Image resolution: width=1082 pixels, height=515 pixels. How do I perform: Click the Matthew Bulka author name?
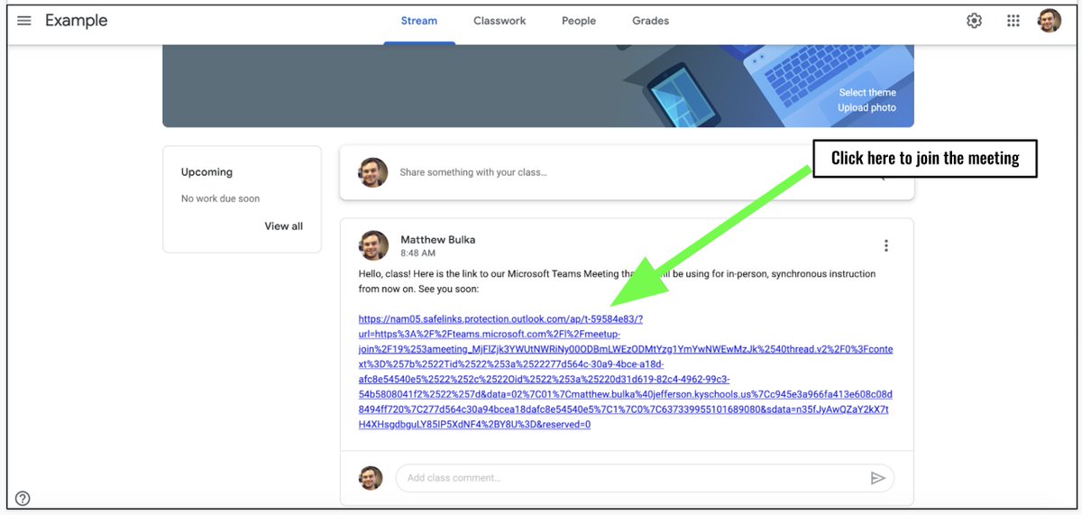pos(437,240)
